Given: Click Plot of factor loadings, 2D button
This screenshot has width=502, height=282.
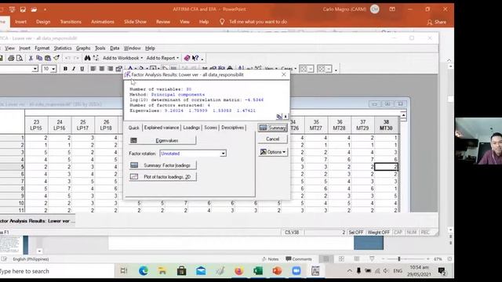Looking at the screenshot, I should pyautogui.click(x=162, y=177).
